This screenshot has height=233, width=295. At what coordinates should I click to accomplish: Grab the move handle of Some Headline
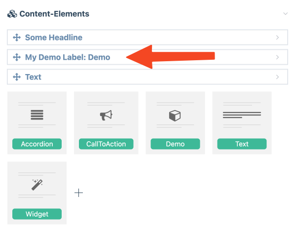pos(17,38)
